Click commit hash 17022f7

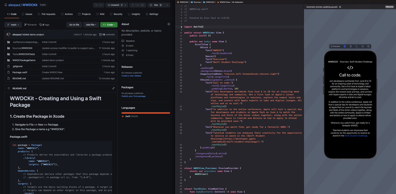(x=77, y=35)
